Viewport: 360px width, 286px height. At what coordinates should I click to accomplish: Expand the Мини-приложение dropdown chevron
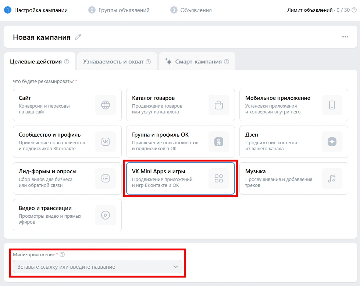tap(176, 267)
